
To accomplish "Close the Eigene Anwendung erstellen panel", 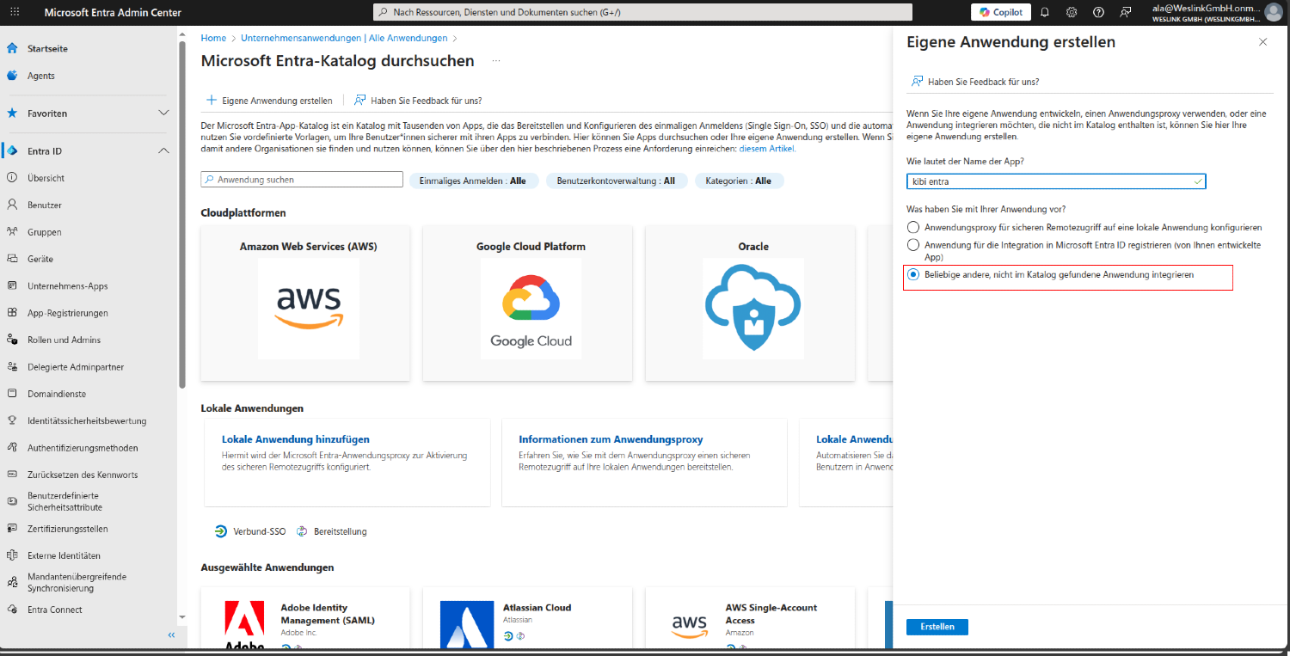I will point(1262,42).
